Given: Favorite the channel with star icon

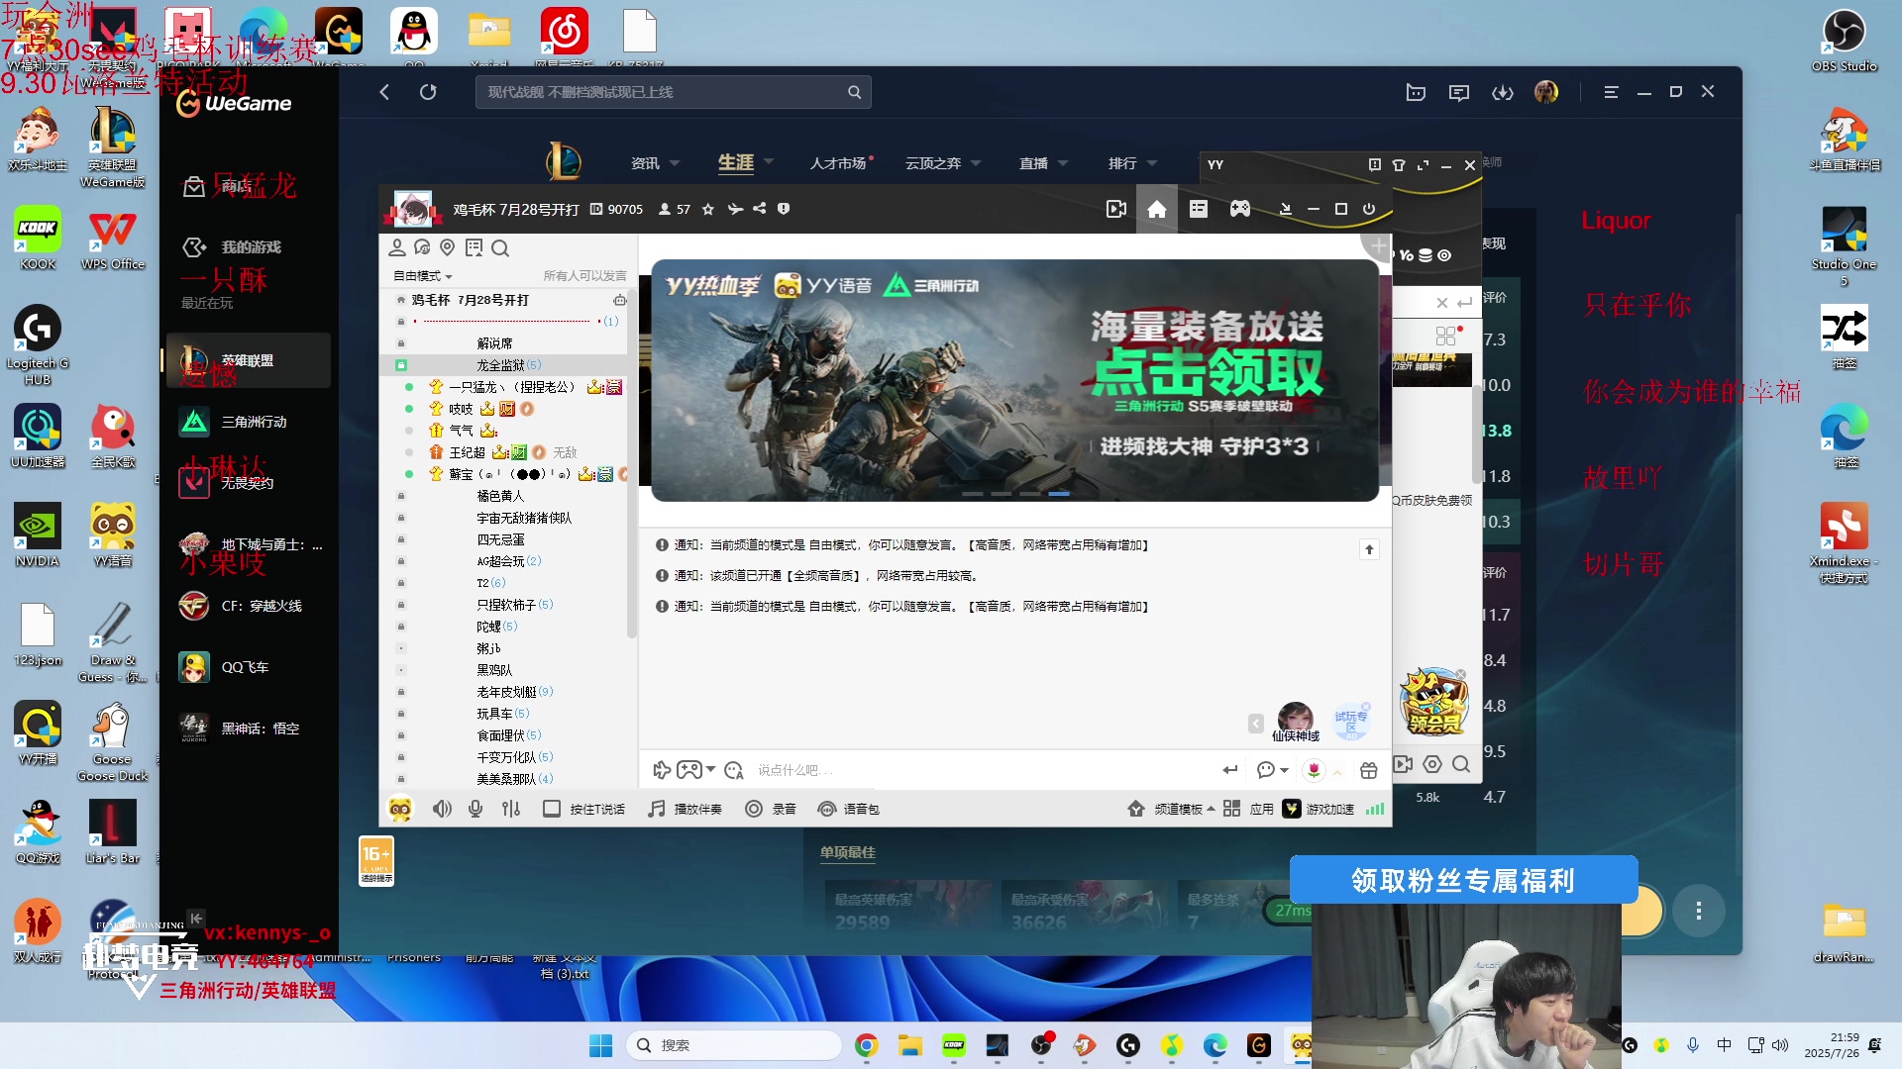Looking at the screenshot, I should [x=708, y=209].
